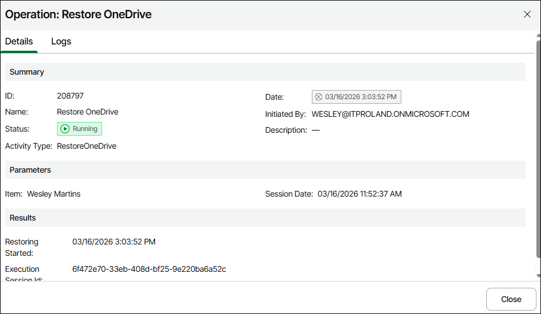Click the Activity Type value RestoreOneDrive
Screen dimensions: 541x314
(86, 146)
